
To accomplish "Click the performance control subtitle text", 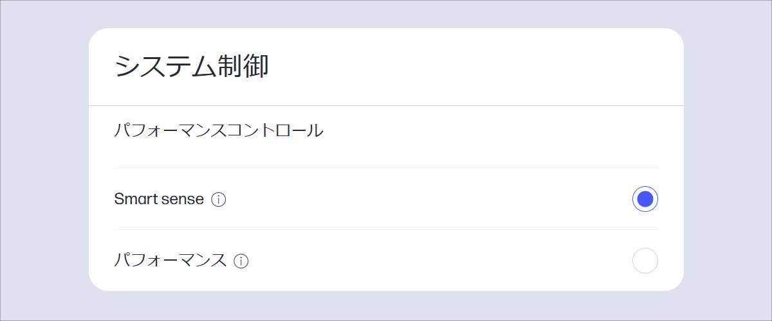I will click(219, 131).
